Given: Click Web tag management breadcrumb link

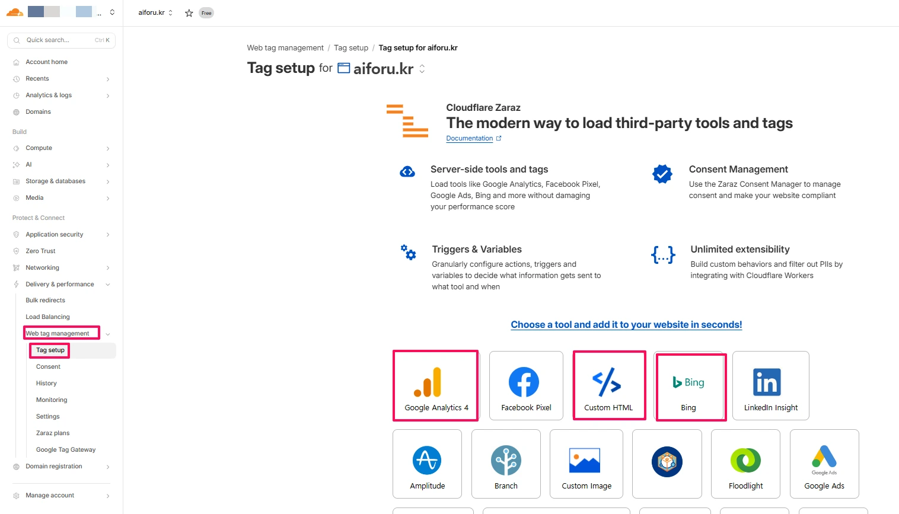Looking at the screenshot, I should 285,48.
